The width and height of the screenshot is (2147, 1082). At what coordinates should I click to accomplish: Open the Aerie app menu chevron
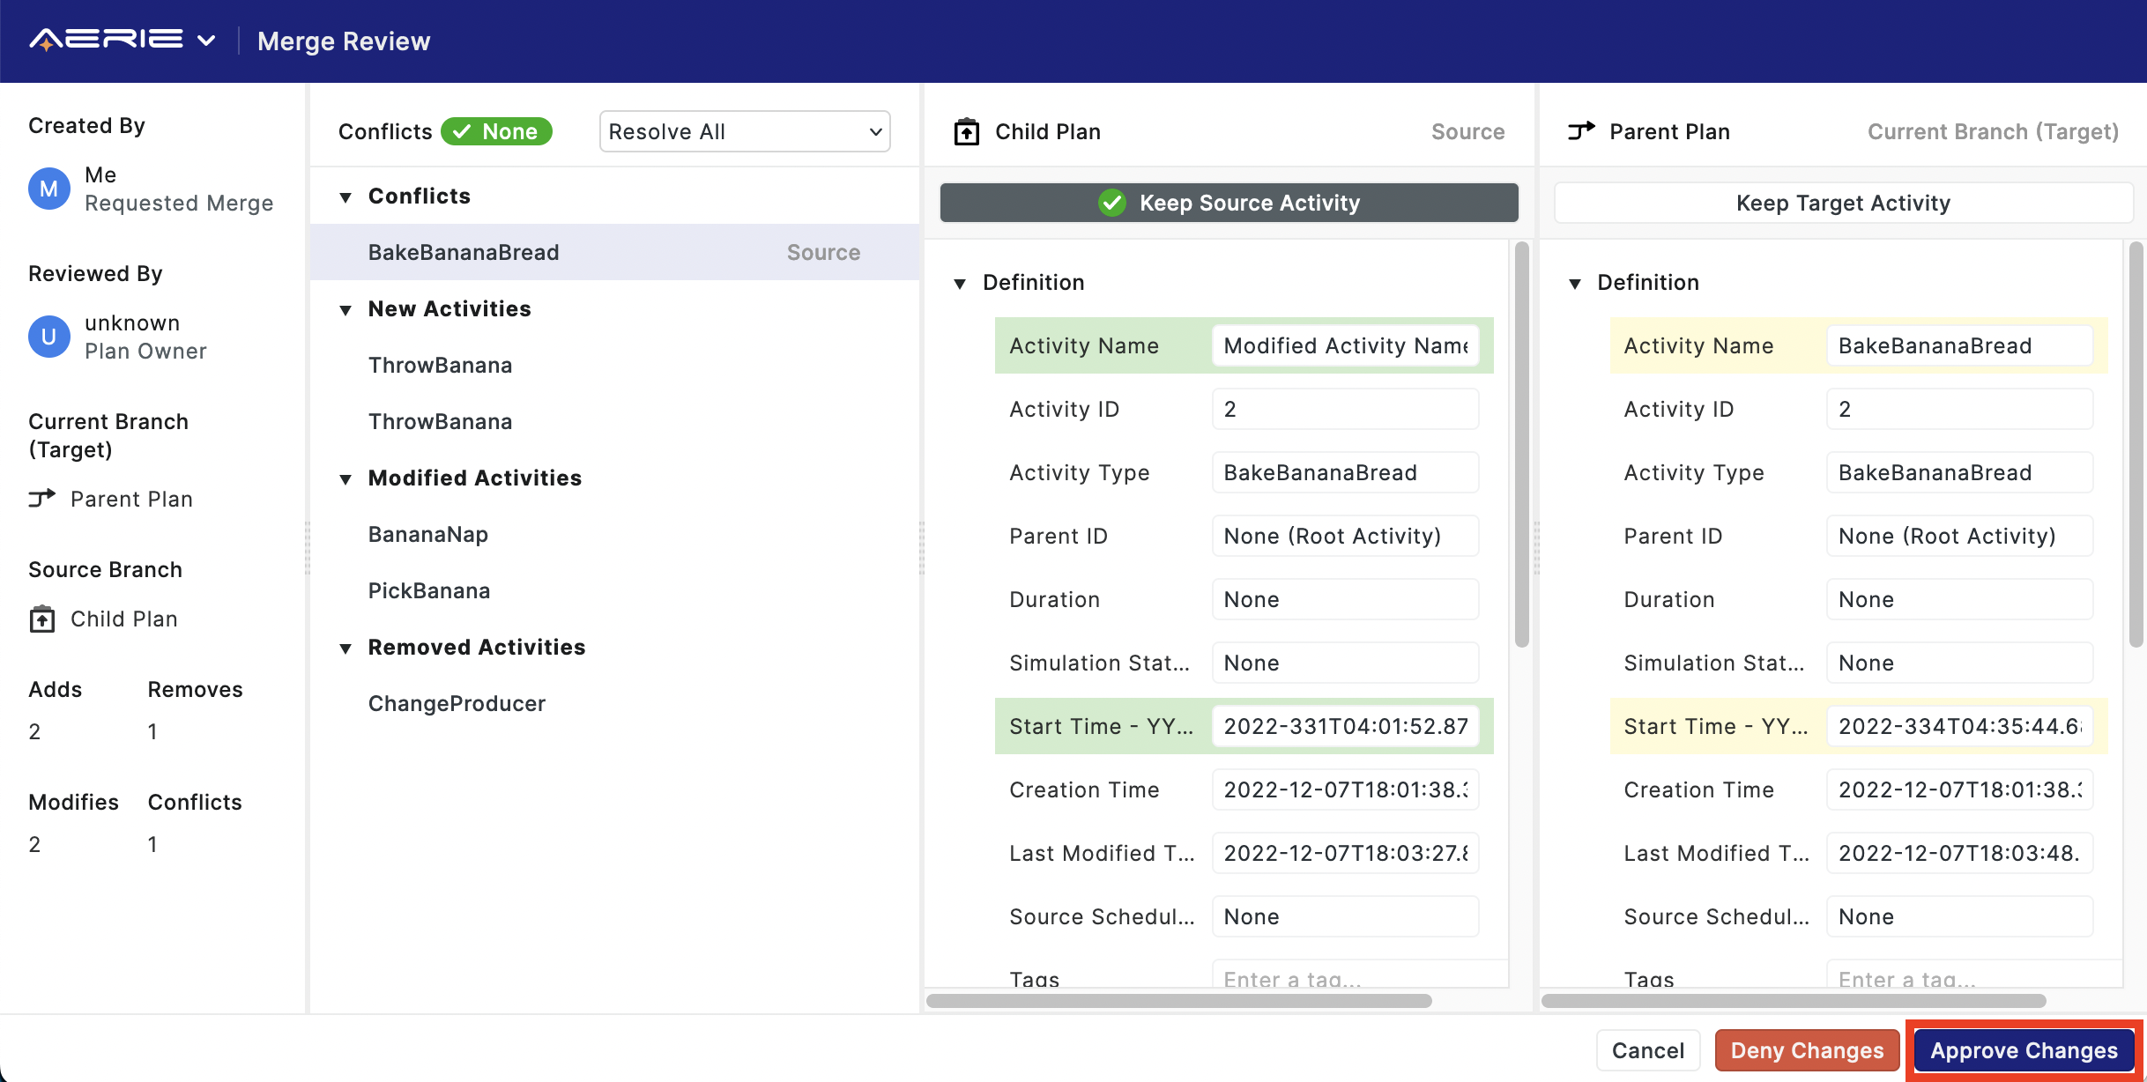tap(206, 40)
